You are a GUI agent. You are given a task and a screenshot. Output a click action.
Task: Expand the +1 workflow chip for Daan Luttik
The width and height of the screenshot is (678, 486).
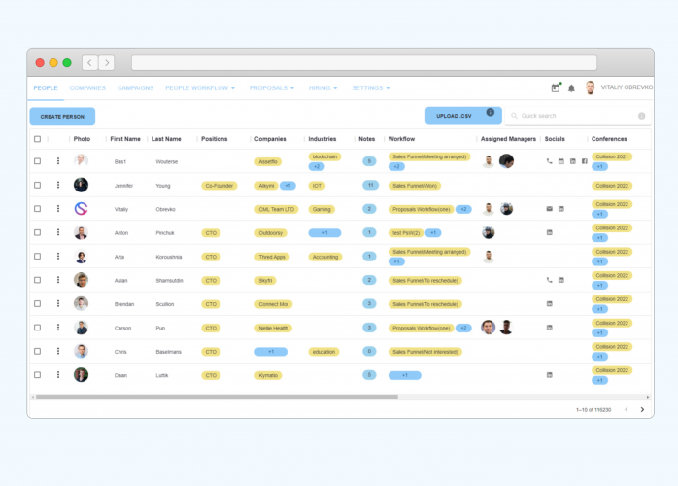(x=405, y=375)
